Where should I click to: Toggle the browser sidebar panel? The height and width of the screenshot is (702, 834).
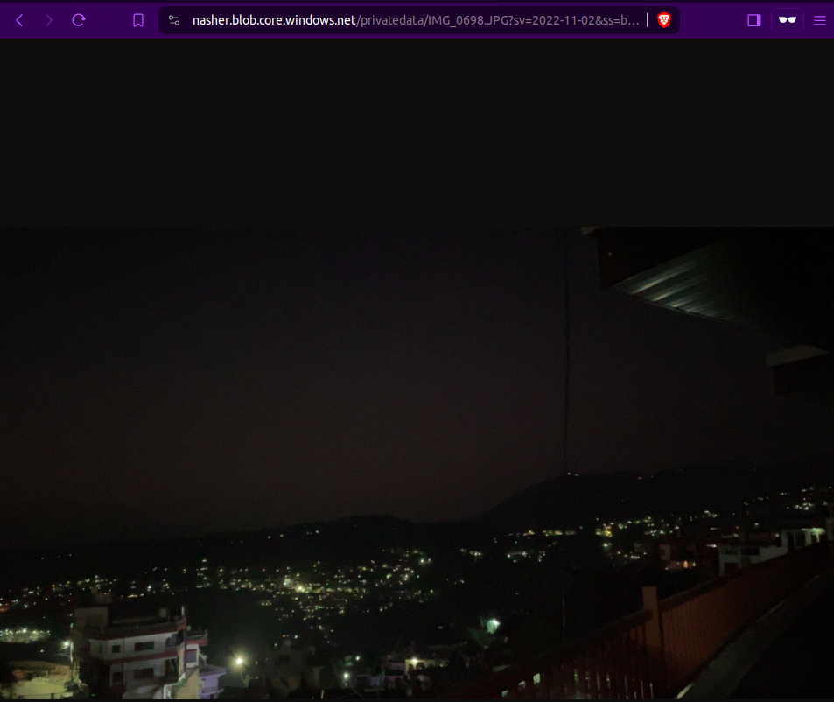754,20
